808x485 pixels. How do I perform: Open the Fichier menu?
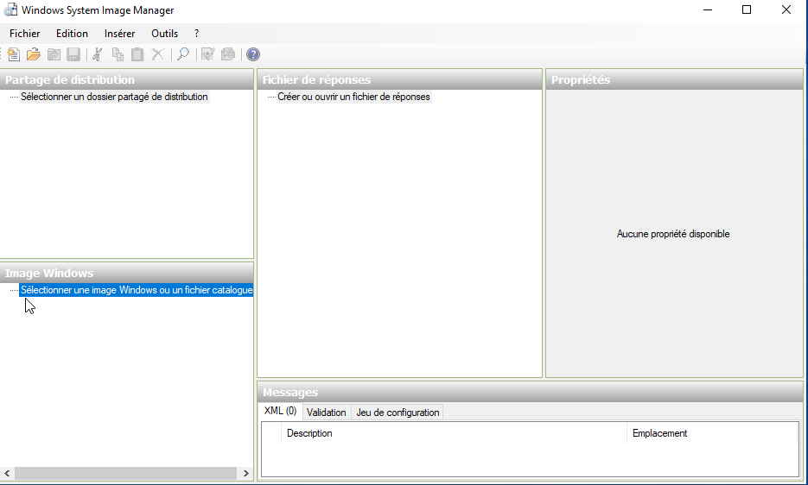tap(24, 34)
